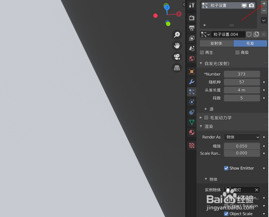Image resolution: width=269 pixels, height=217 pixels.
Task: Click the viewport zoom magnifier icon
Action: click(x=177, y=35)
